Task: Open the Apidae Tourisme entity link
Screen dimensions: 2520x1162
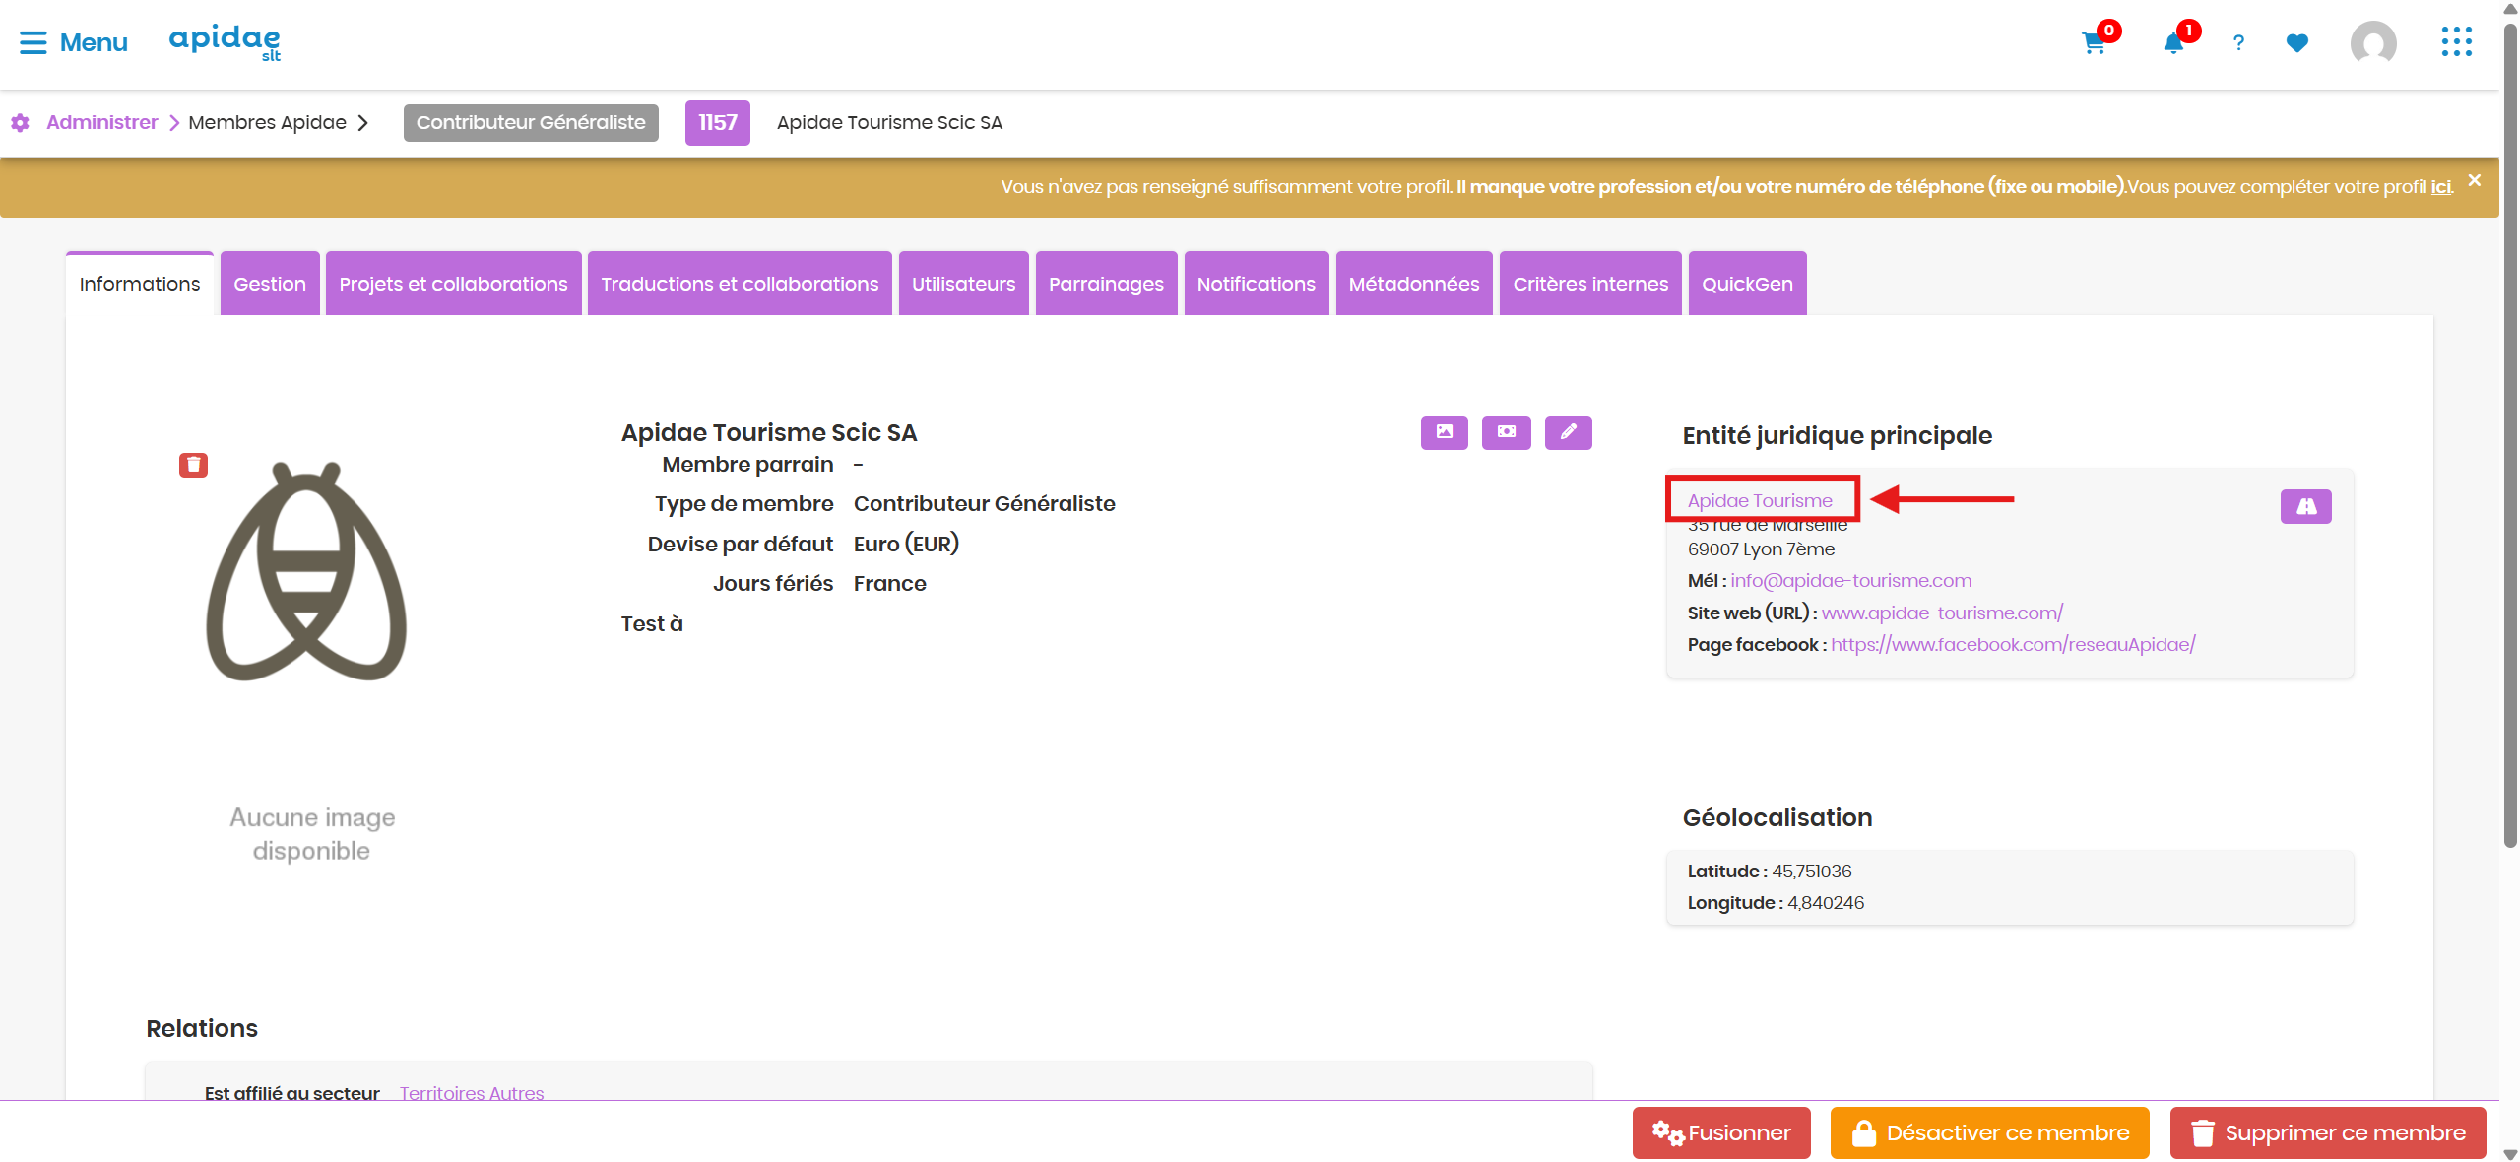Action: [x=1760, y=500]
